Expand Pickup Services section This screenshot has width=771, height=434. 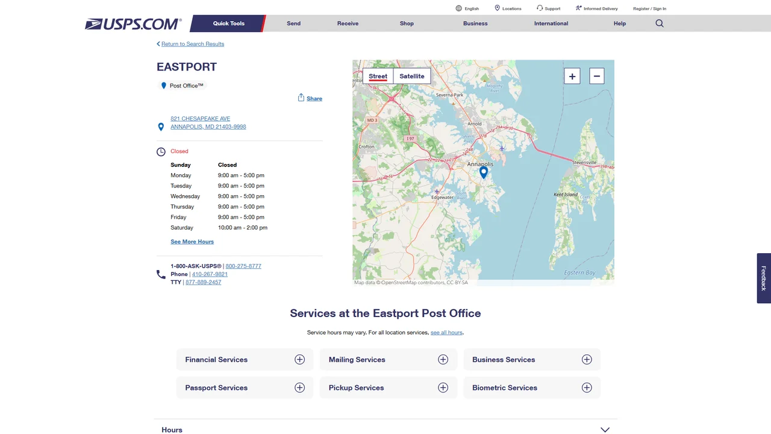click(x=388, y=388)
